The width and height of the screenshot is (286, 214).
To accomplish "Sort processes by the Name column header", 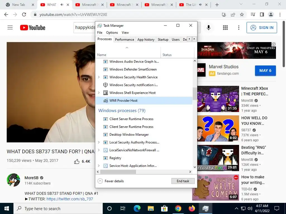I will click(x=128, y=53).
